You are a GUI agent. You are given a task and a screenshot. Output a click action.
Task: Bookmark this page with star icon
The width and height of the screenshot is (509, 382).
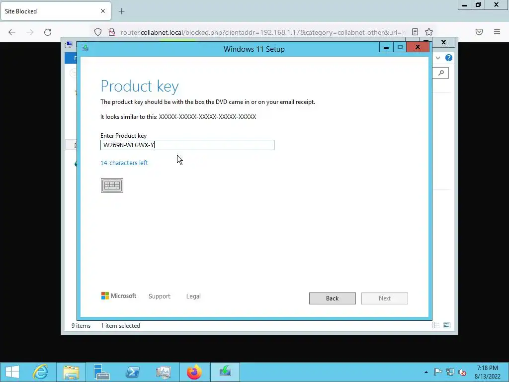click(429, 32)
